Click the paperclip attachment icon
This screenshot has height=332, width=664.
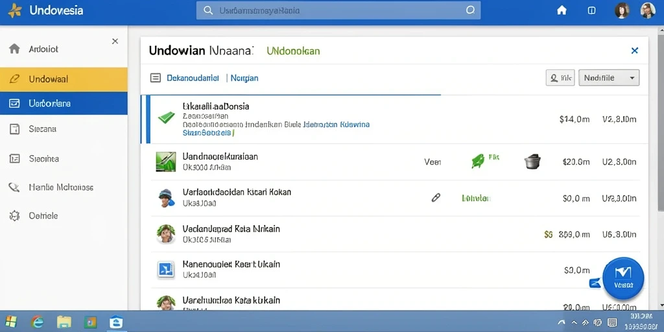coord(436,197)
